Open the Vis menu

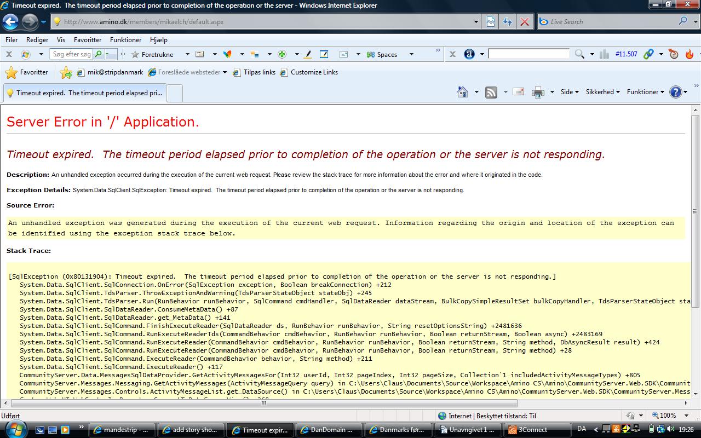pyautogui.click(x=61, y=40)
